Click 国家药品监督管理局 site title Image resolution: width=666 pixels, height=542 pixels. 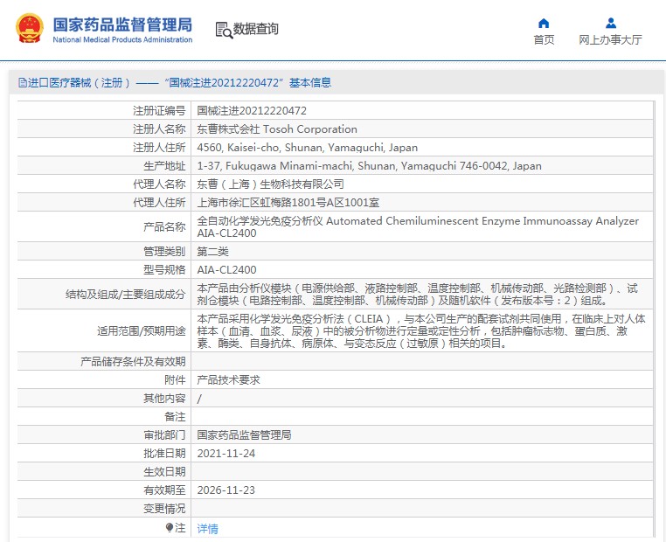point(122,24)
